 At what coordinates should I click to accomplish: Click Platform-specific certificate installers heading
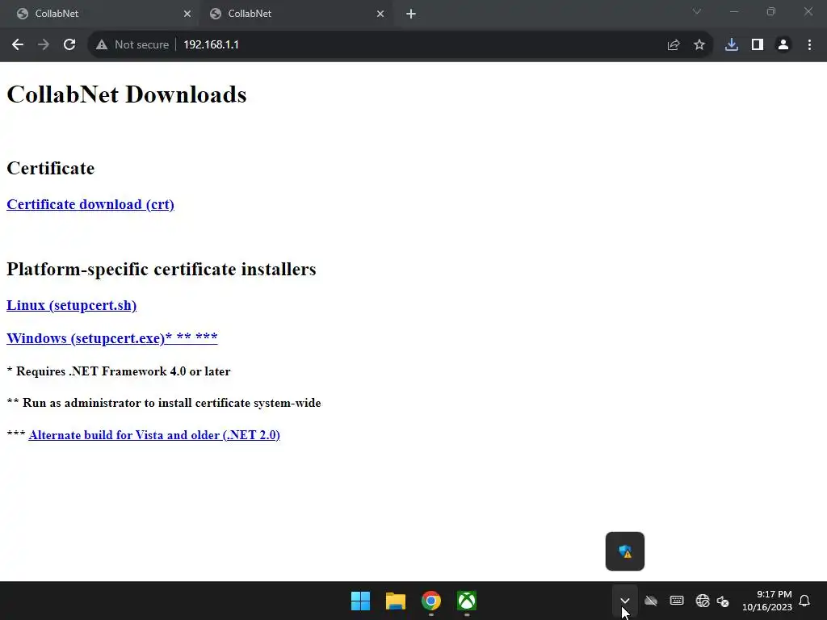(162, 270)
